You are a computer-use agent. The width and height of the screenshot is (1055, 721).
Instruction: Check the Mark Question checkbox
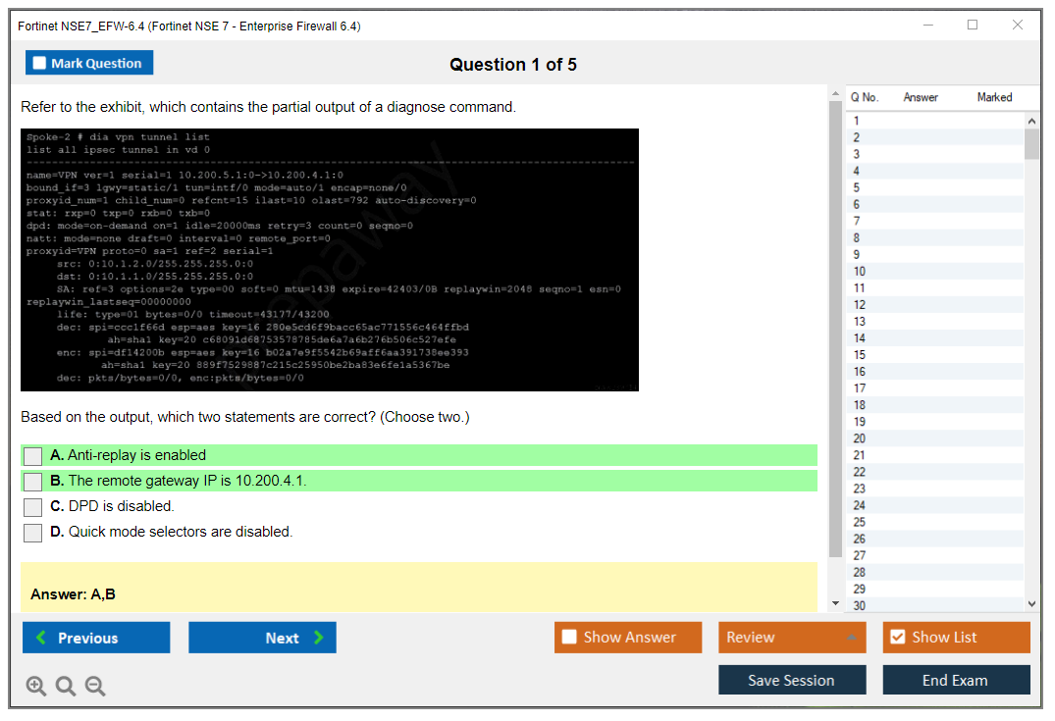click(x=40, y=64)
